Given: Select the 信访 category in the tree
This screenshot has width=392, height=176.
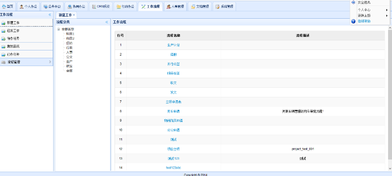Looking at the screenshot, I should [69, 43].
